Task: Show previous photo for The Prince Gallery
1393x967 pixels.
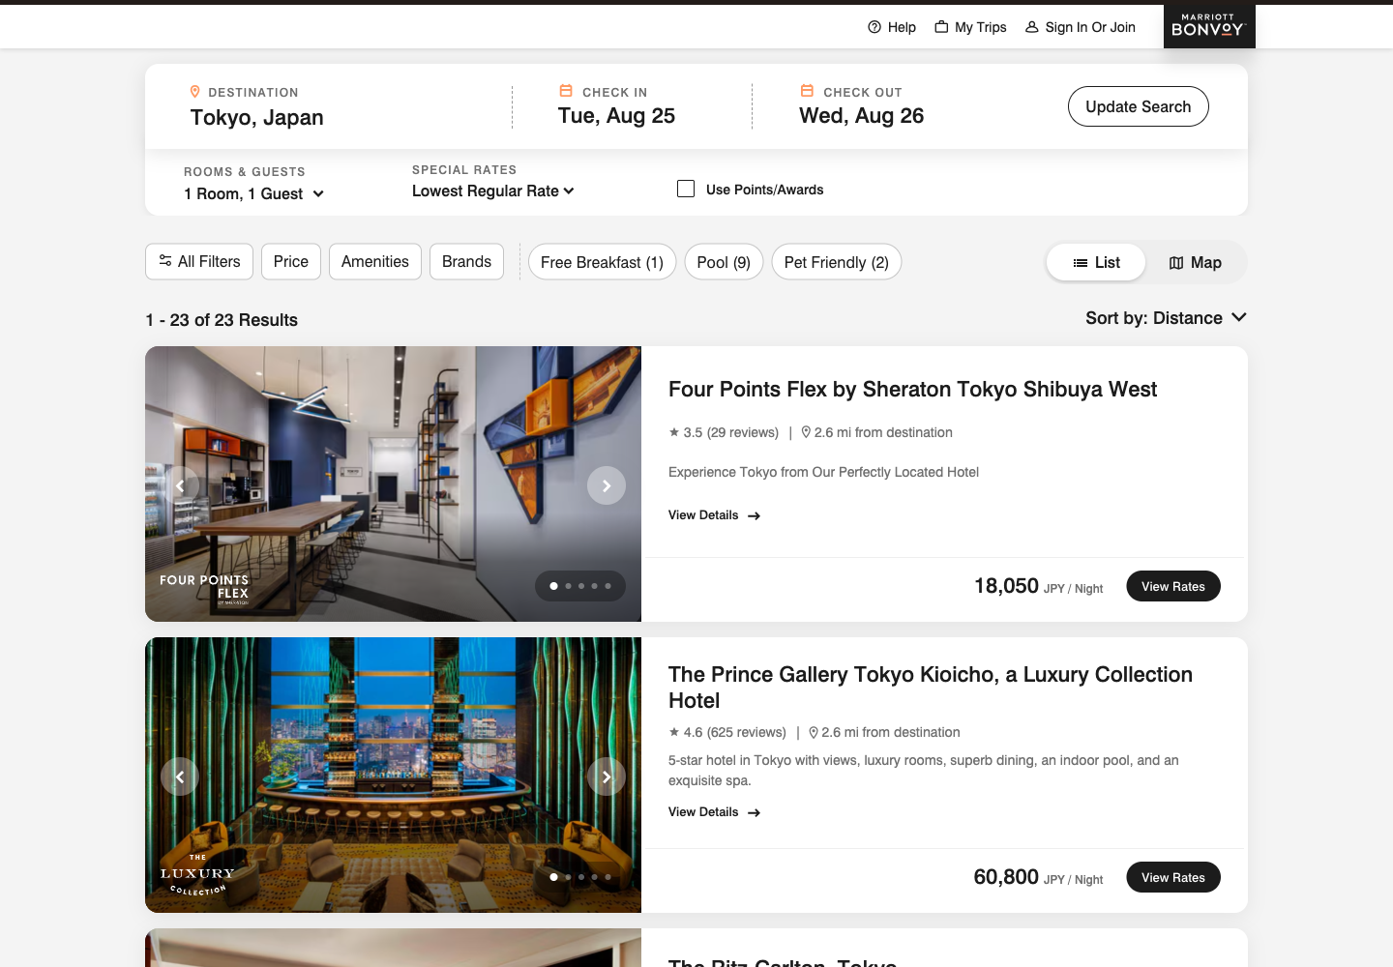Action: point(180,777)
